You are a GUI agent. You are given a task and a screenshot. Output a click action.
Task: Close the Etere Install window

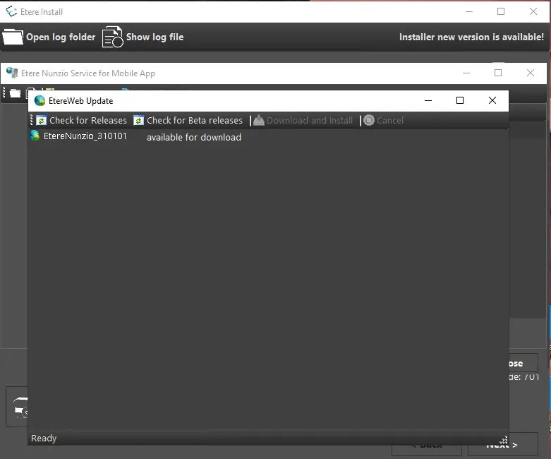[533, 11]
